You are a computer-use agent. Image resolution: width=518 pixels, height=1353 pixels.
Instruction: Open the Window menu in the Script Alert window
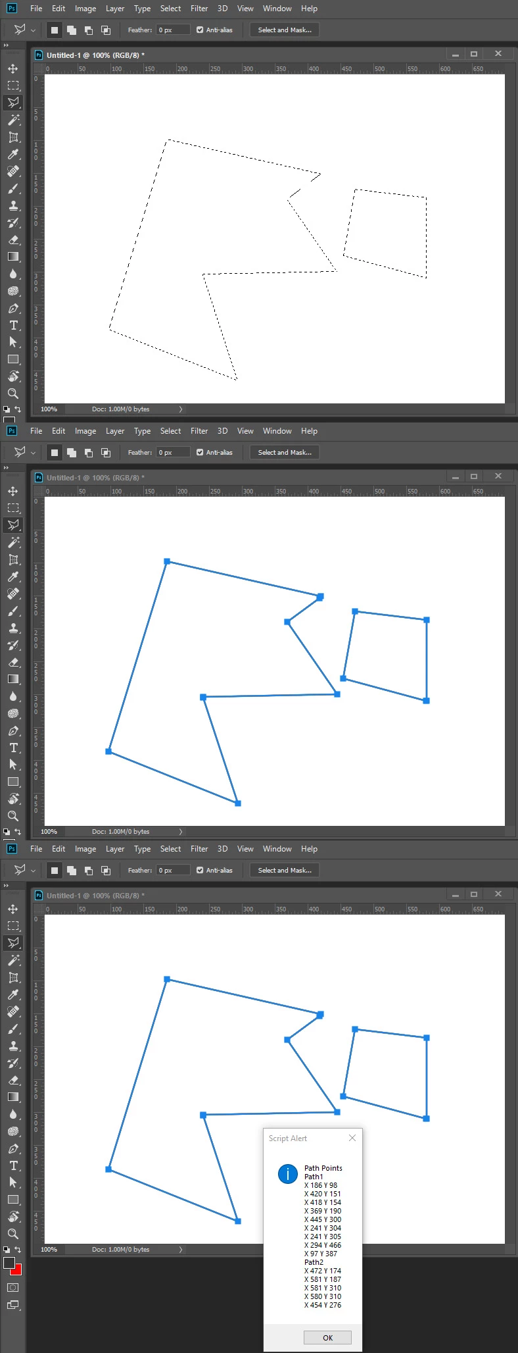pyautogui.click(x=277, y=849)
